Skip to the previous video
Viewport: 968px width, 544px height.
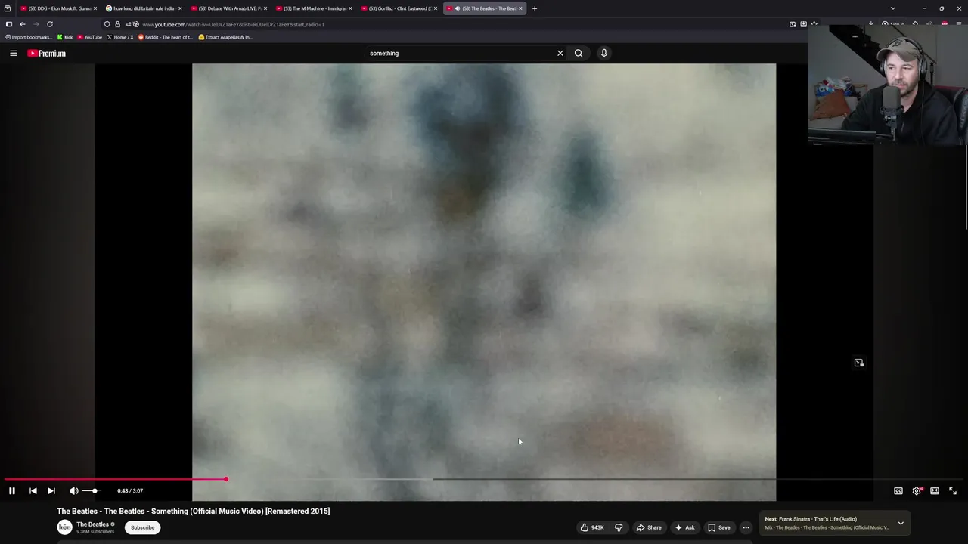[x=33, y=491]
